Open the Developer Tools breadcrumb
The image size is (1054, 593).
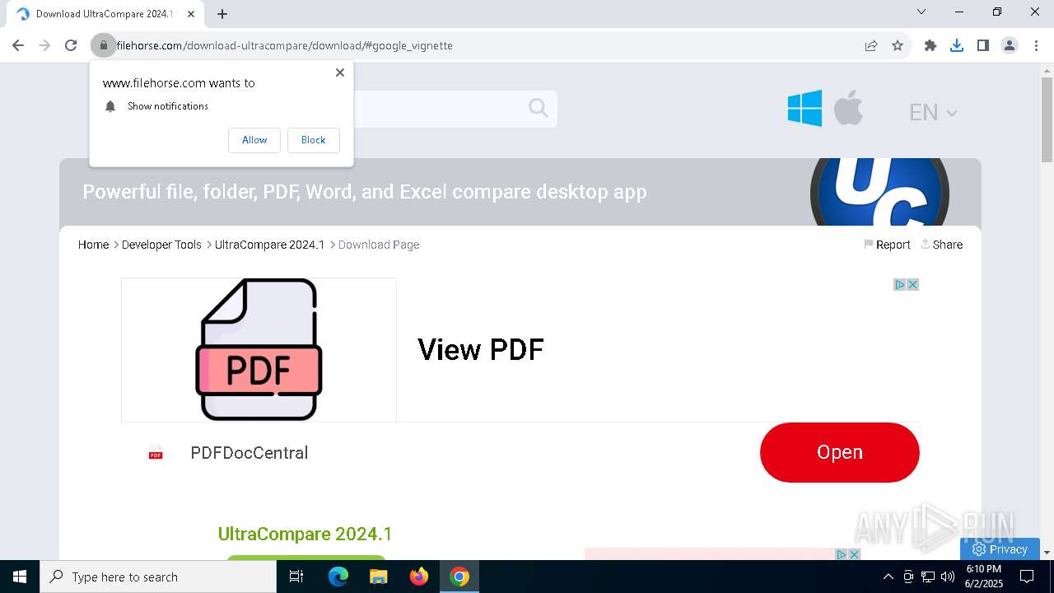coord(161,245)
